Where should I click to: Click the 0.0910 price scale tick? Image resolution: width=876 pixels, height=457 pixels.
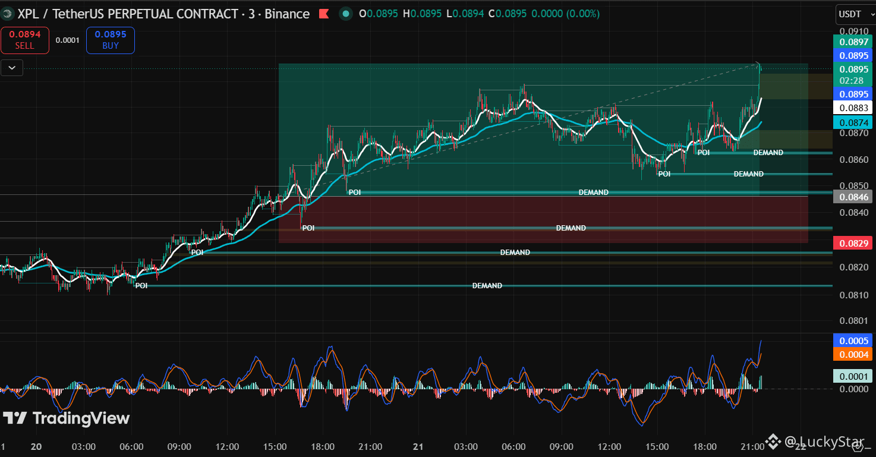point(854,31)
